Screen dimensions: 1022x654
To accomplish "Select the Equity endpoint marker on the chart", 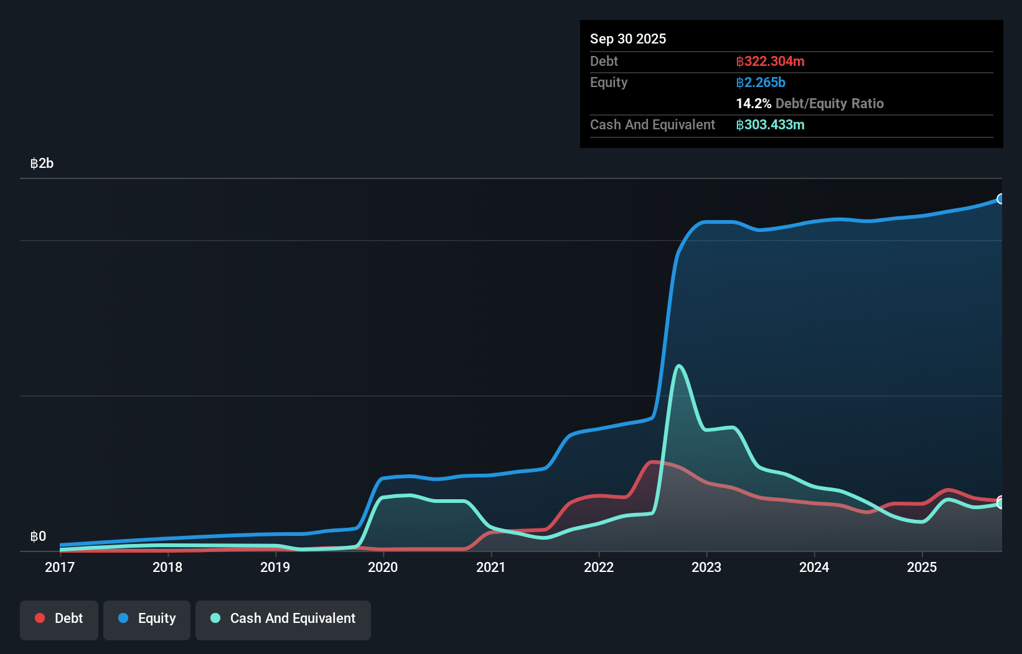I will click(x=1000, y=199).
